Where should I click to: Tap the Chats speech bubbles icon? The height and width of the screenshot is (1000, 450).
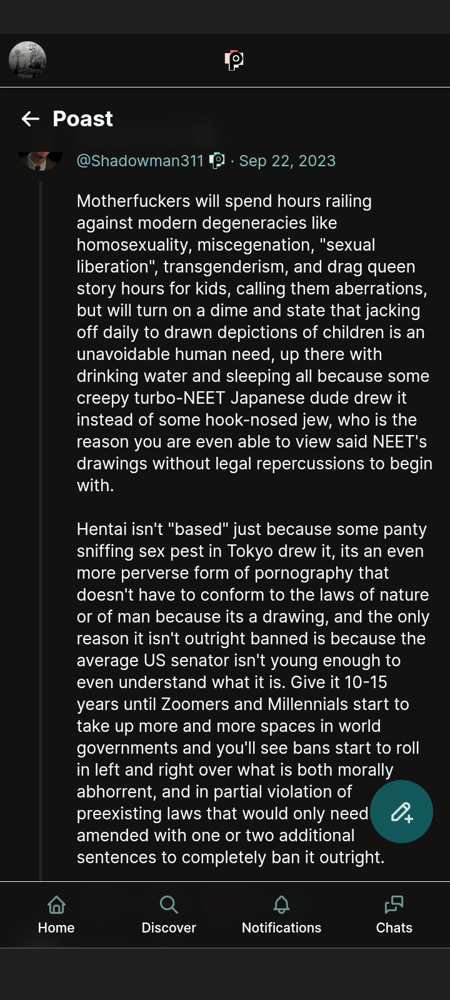coord(394,904)
